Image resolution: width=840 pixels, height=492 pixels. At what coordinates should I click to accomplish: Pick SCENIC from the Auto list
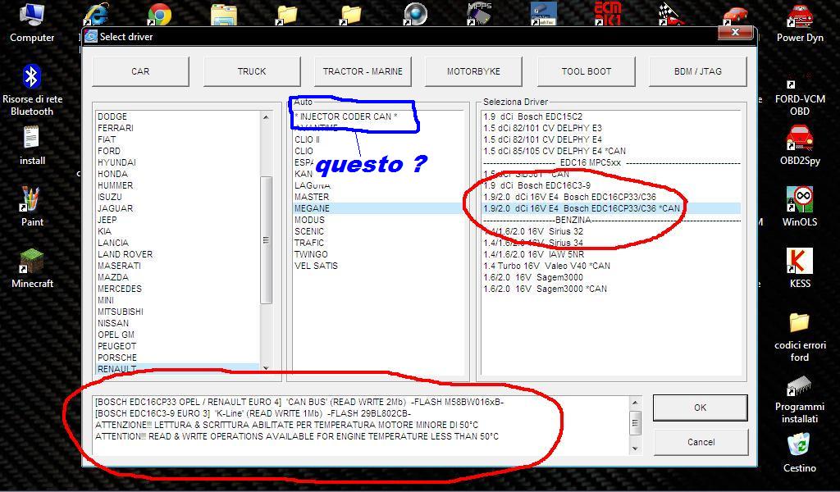(309, 231)
